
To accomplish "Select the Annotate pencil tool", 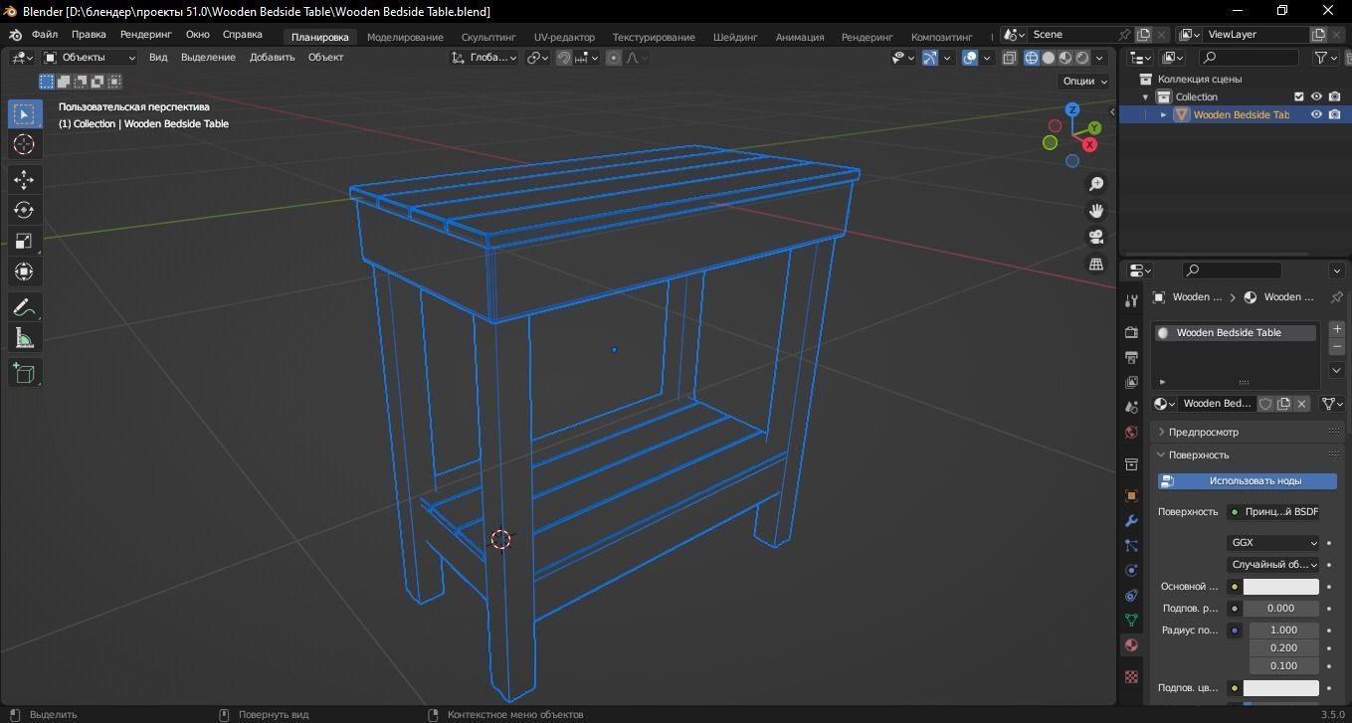I will pyautogui.click(x=24, y=307).
